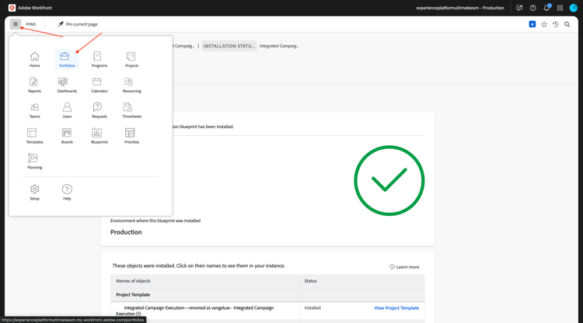Open Help in the main menu
The width and height of the screenshot is (583, 323).
tap(67, 193)
